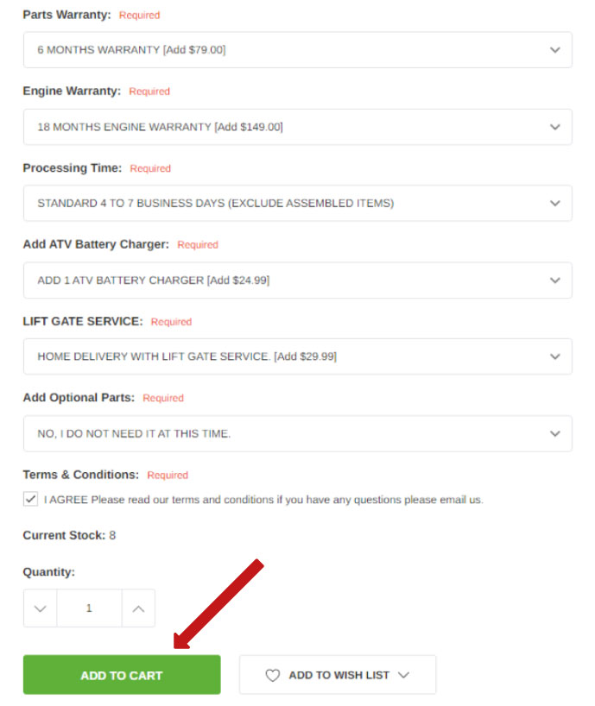Open the Parts Warranty dropdown

coord(297,50)
